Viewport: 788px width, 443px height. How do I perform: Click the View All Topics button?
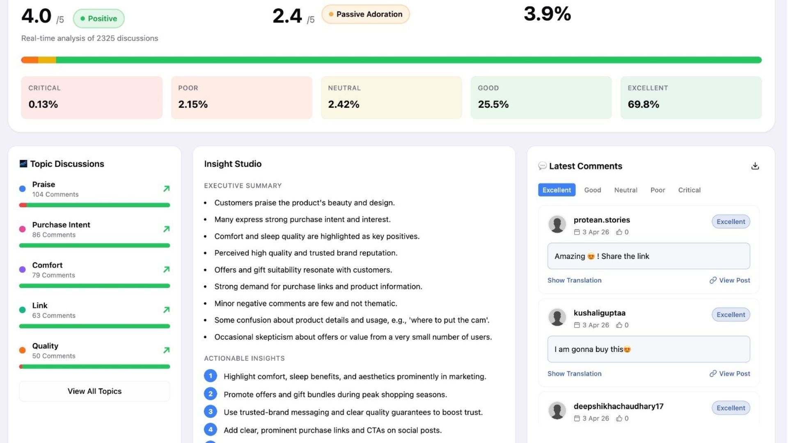pyautogui.click(x=94, y=391)
